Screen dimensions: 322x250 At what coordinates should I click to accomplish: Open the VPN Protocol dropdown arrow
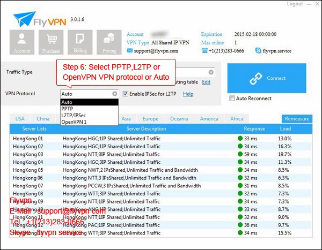pos(115,94)
